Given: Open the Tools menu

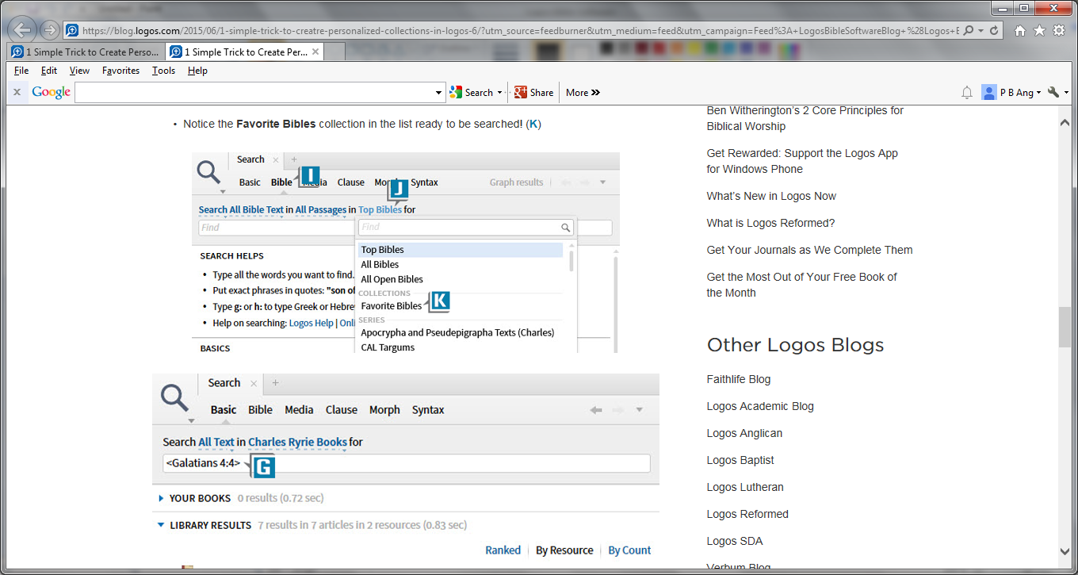Looking at the screenshot, I should tap(164, 71).
